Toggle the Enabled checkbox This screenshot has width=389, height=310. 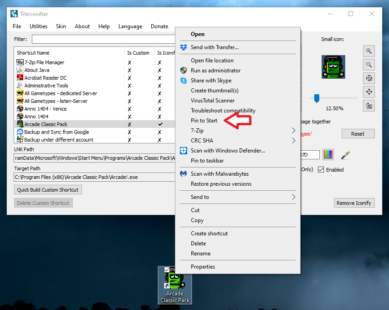[x=321, y=170]
